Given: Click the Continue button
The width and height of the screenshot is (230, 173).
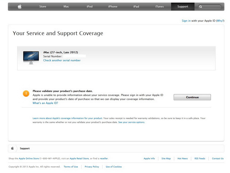Looking at the screenshot, I should coord(192,97).
